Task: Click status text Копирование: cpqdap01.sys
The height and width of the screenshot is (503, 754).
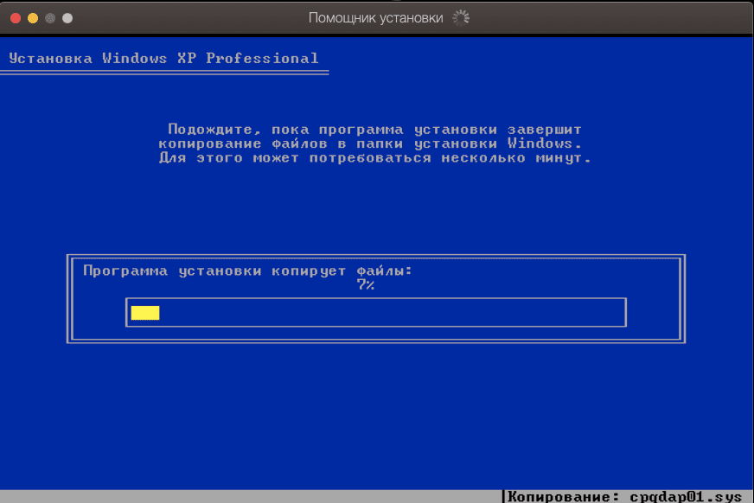Action: pyautogui.click(x=624, y=496)
